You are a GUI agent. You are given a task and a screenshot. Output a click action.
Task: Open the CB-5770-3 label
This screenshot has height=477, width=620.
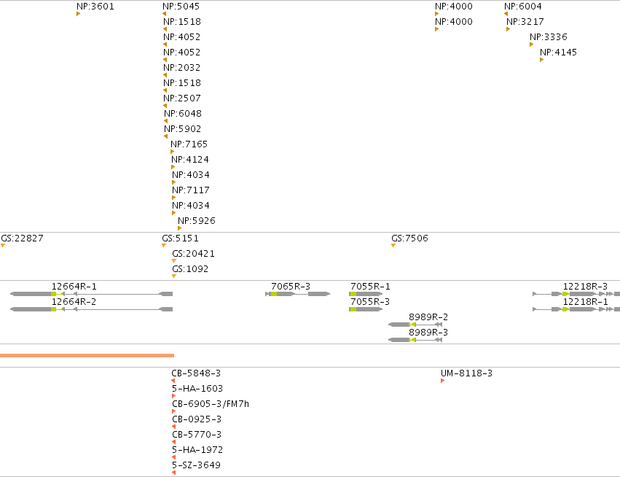[197, 434]
